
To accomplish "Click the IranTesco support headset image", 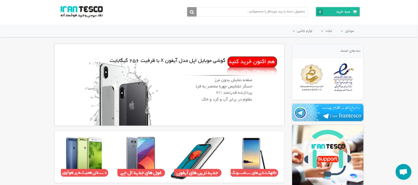I will (x=328, y=155).
